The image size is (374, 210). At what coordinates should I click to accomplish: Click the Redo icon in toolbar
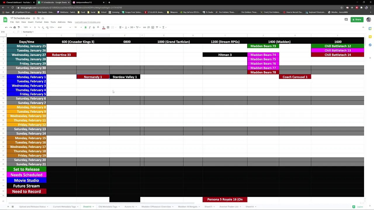coord(11,27)
